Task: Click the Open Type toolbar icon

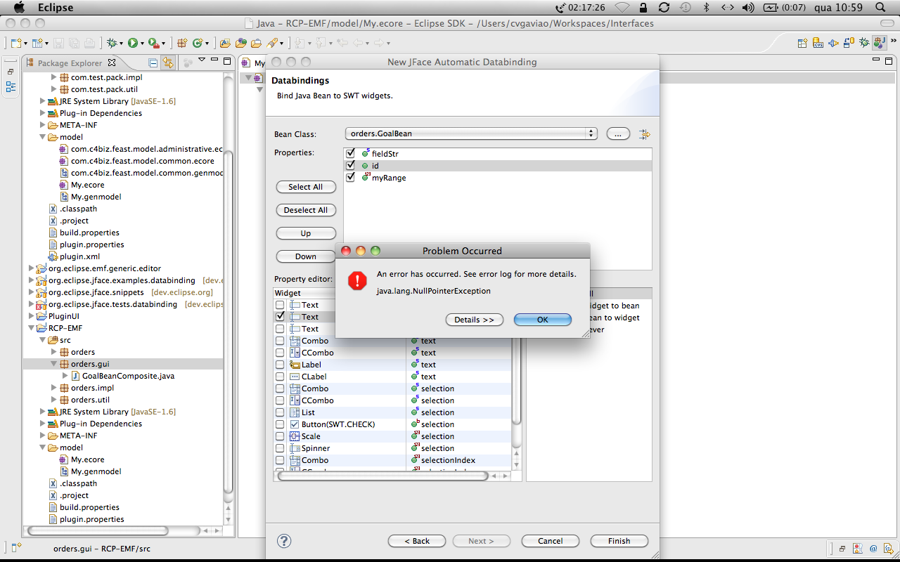Action: (225, 43)
